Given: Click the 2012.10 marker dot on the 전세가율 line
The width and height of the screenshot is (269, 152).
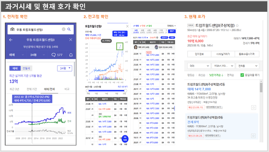Looking at the screenshot, I should pyautogui.click(x=32, y=131).
